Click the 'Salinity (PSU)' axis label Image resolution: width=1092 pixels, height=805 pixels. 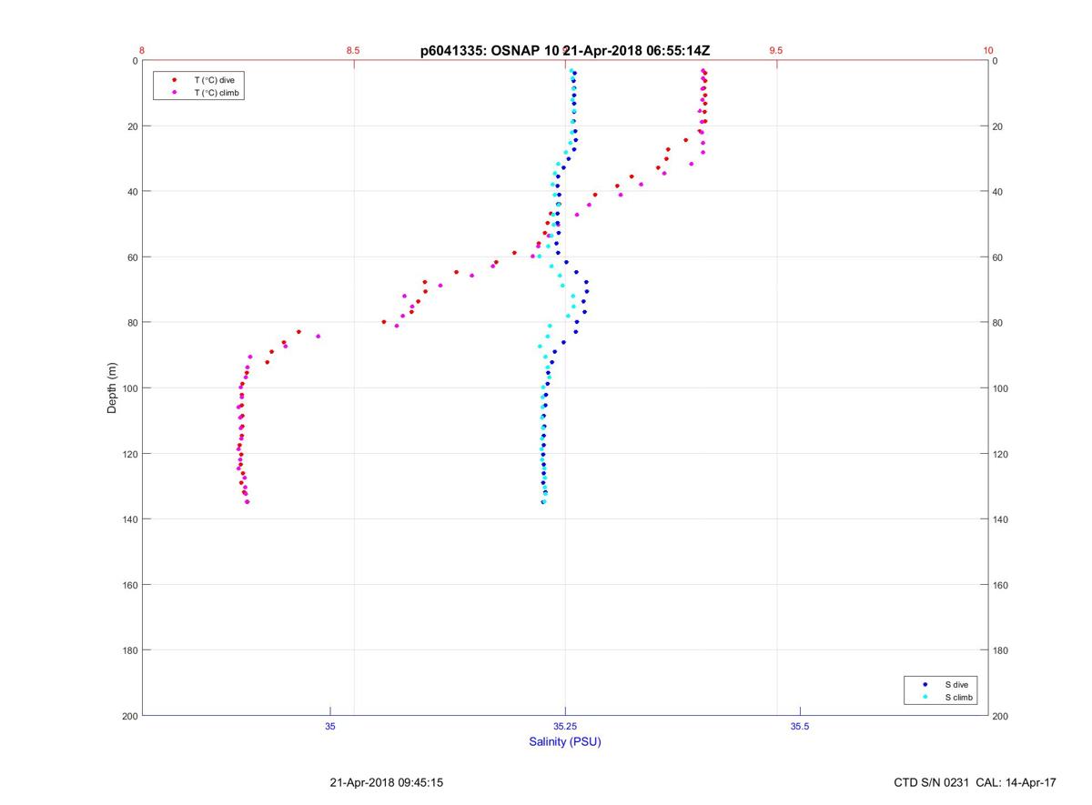[565, 741]
